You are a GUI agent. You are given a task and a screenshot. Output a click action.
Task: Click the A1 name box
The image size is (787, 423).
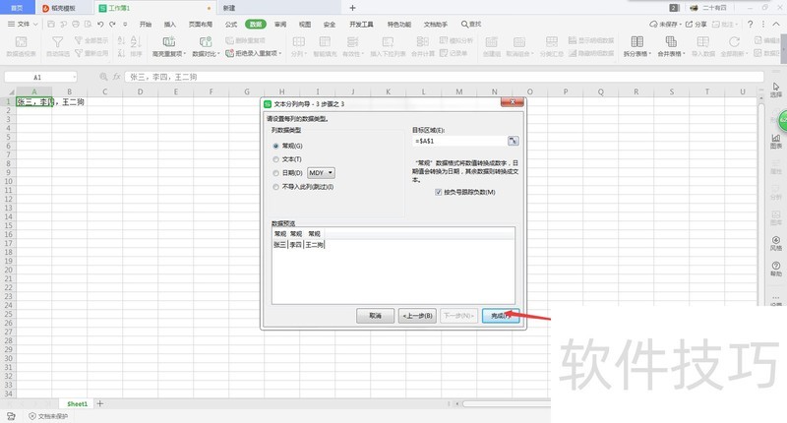[x=40, y=78]
